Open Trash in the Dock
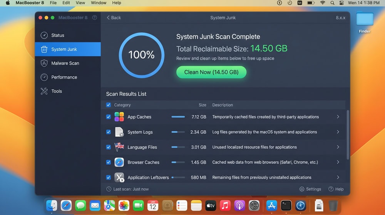Viewport: 385px width, 215px height. click(x=333, y=205)
